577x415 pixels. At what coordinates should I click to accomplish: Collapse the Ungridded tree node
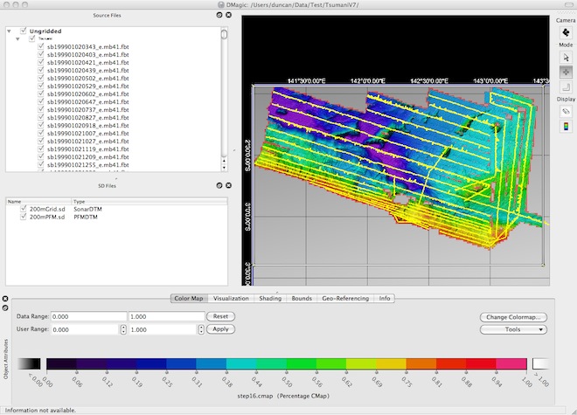coord(10,31)
